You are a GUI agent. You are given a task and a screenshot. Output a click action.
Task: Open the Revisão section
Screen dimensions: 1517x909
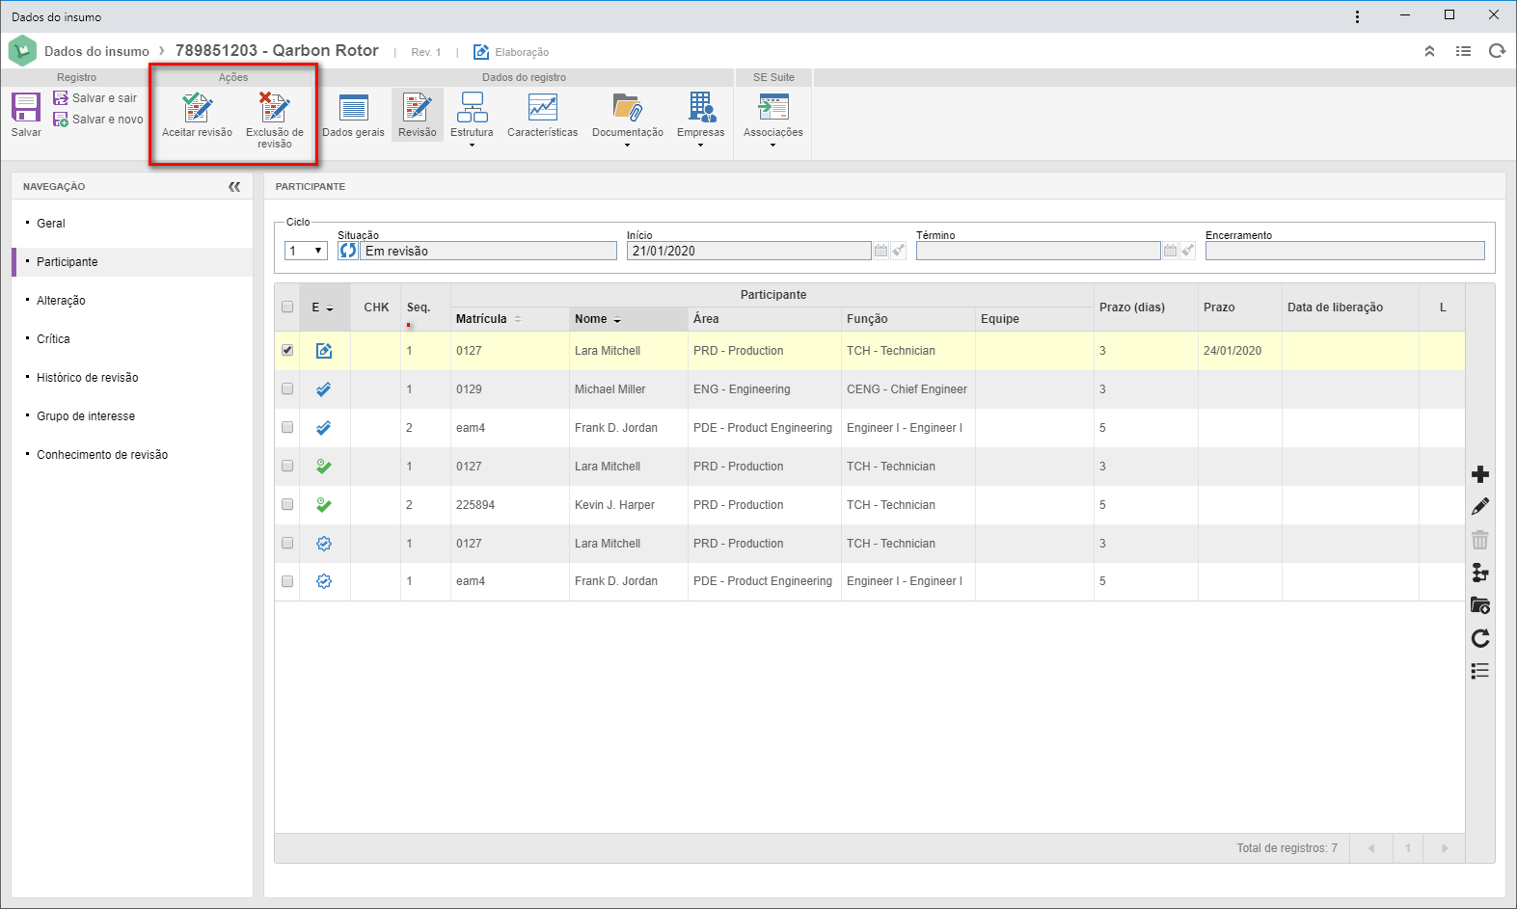pyautogui.click(x=418, y=116)
